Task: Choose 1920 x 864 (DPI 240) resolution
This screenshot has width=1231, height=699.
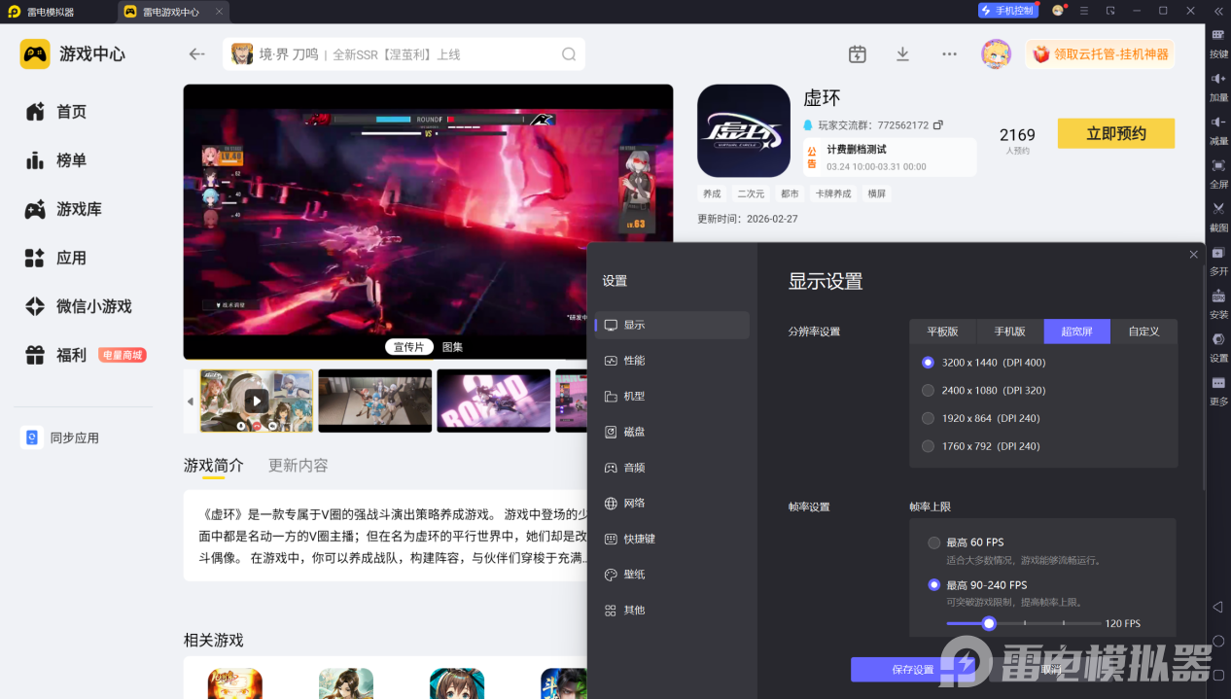Action: [929, 418]
